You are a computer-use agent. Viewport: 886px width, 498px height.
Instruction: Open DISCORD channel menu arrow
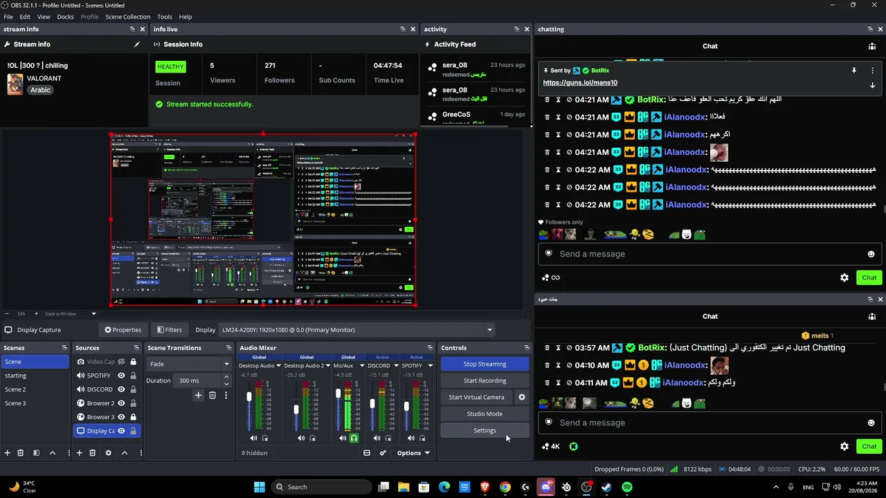tap(396, 365)
